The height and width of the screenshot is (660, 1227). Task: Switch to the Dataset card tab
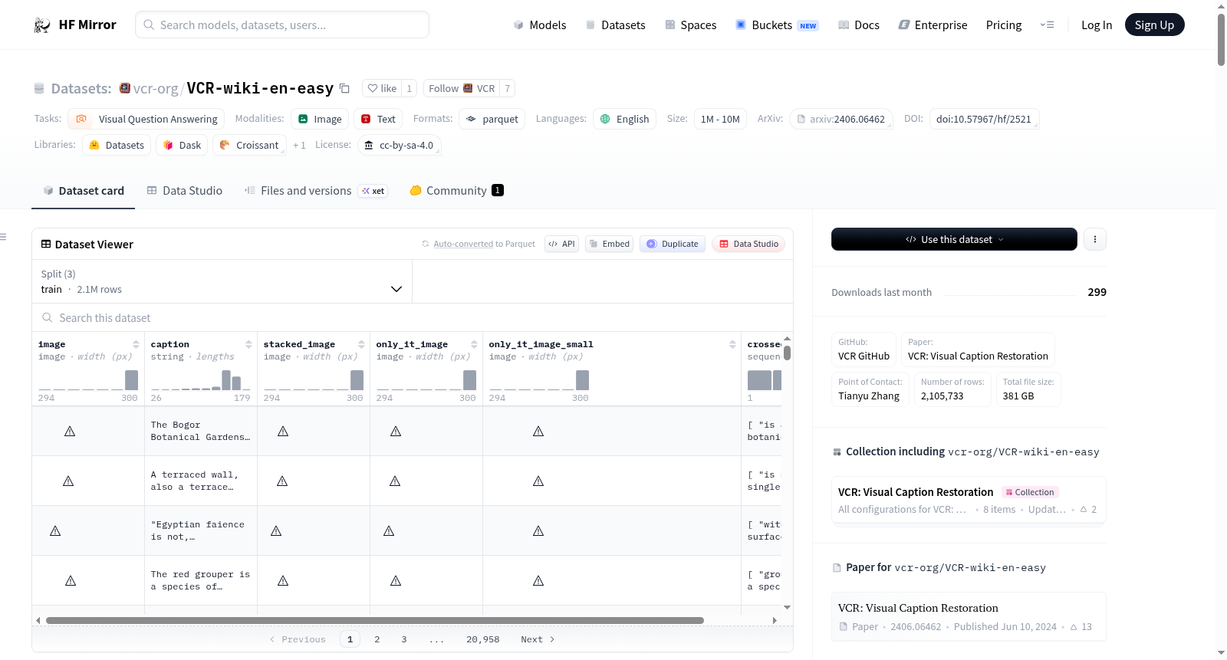coord(83,191)
